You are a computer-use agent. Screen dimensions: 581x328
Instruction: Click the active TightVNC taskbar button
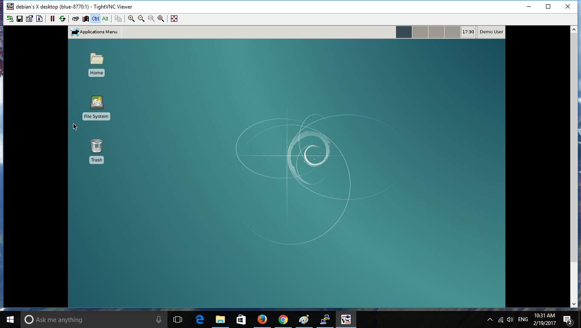[x=346, y=319]
